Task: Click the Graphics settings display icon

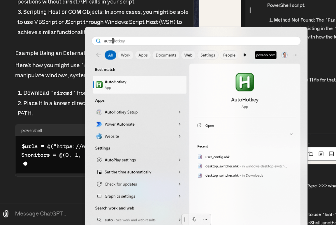Action: coord(99,196)
